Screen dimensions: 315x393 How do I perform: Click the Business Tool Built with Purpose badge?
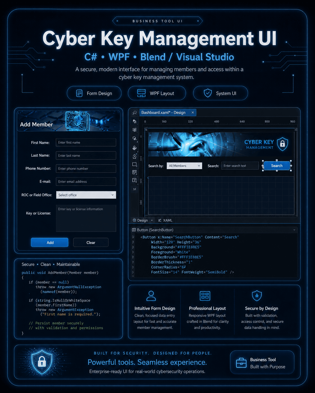tap(262, 363)
